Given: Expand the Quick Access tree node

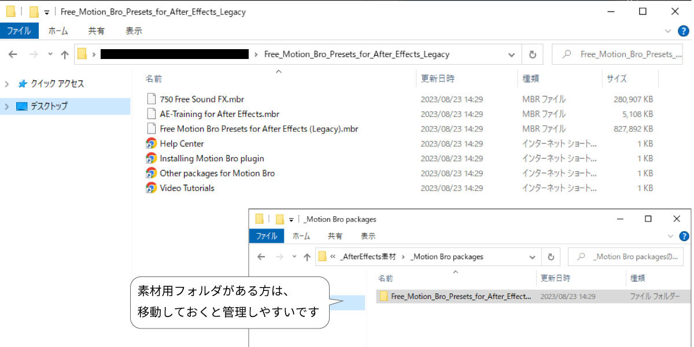Looking at the screenshot, I should tap(7, 84).
